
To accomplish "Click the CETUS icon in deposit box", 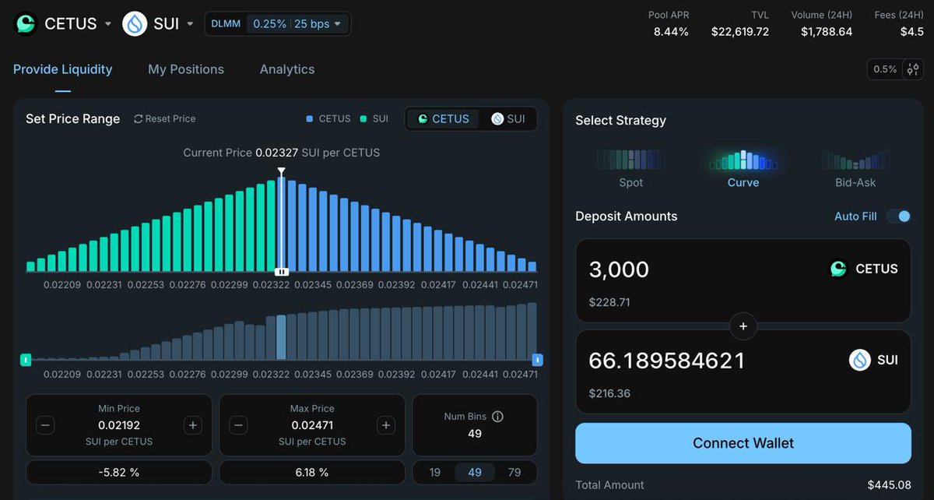I will [838, 269].
